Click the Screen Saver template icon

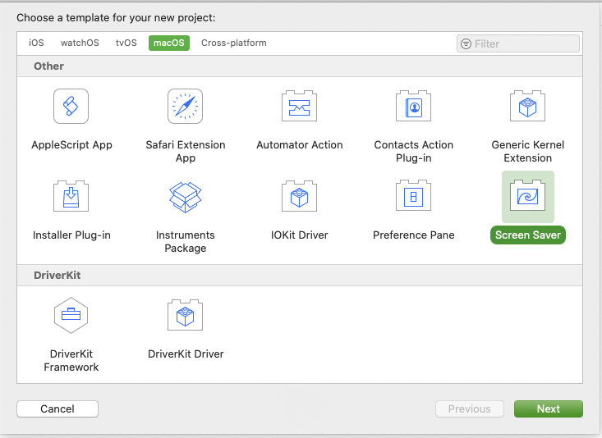click(x=527, y=197)
